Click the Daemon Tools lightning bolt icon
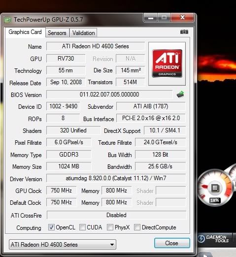Image resolution: width=236 pixels, height=257 pixels. 201,239
